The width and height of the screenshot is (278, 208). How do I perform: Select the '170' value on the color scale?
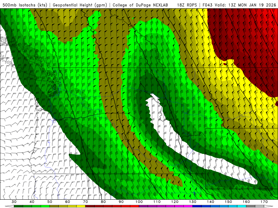[x=264, y=202]
